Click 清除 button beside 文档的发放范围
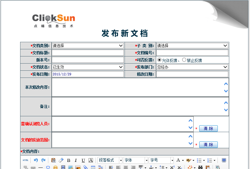This screenshot has height=169, width=250. click(208, 145)
